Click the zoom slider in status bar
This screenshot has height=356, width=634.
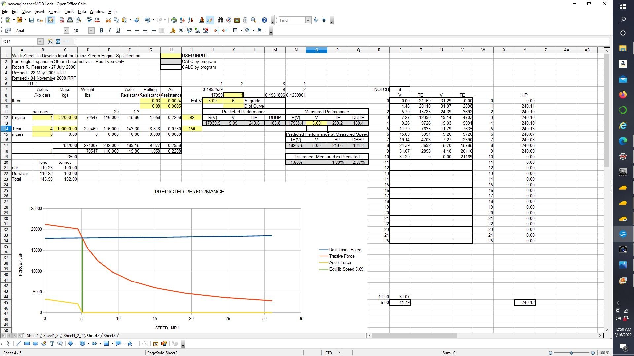tap(571, 353)
